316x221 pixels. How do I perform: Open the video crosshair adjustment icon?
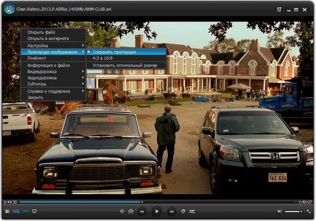(122, 212)
